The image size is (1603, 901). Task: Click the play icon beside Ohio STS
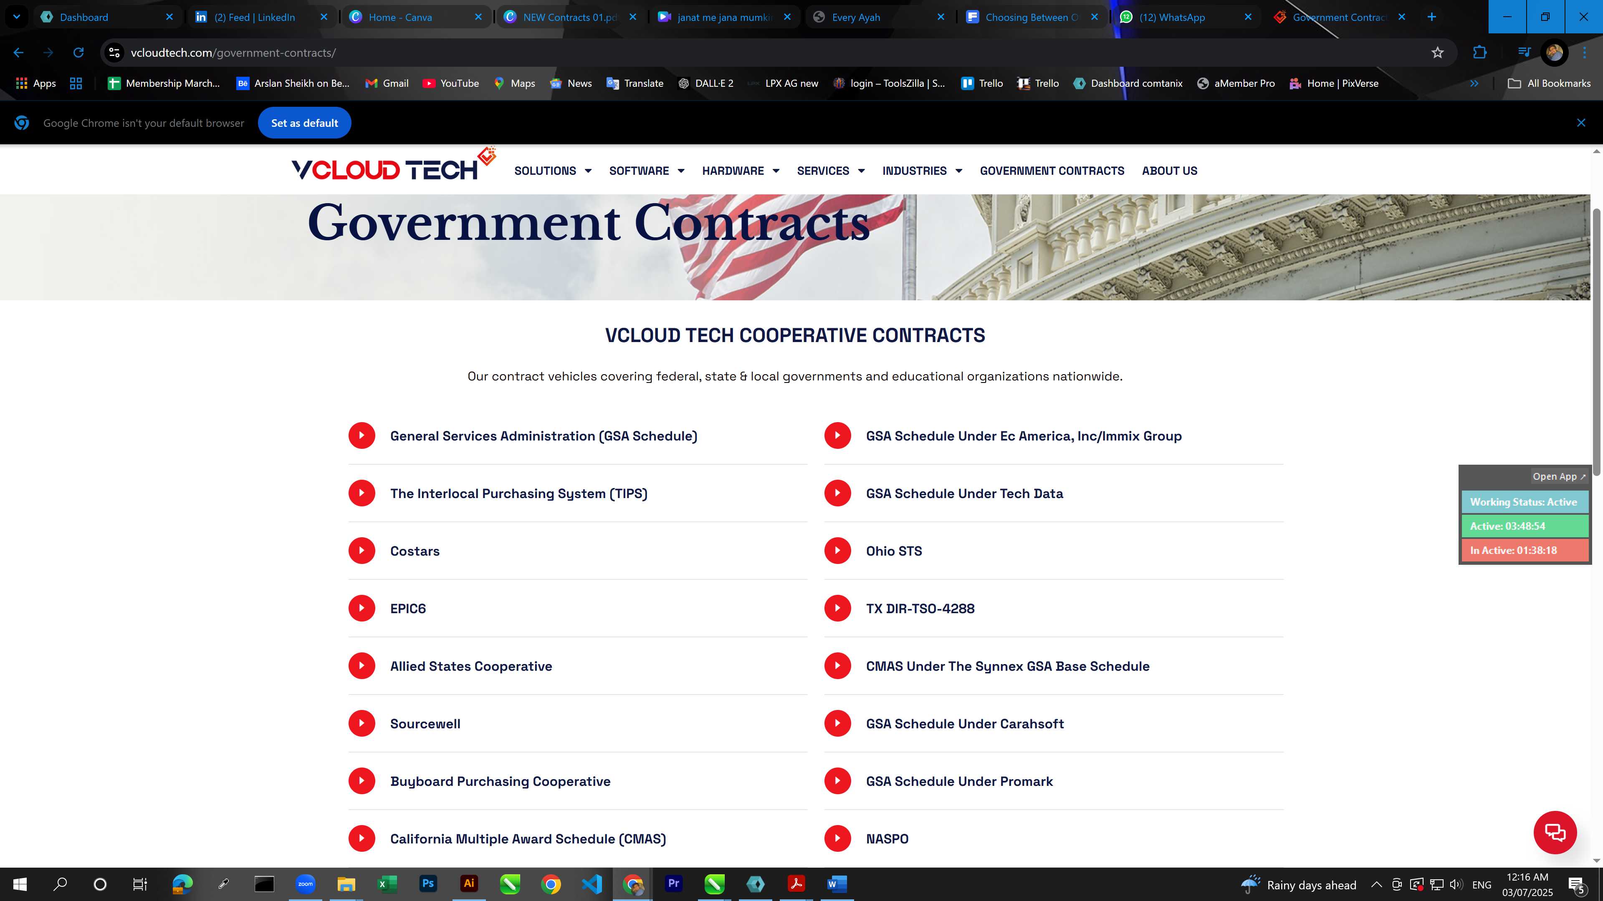pyautogui.click(x=837, y=550)
